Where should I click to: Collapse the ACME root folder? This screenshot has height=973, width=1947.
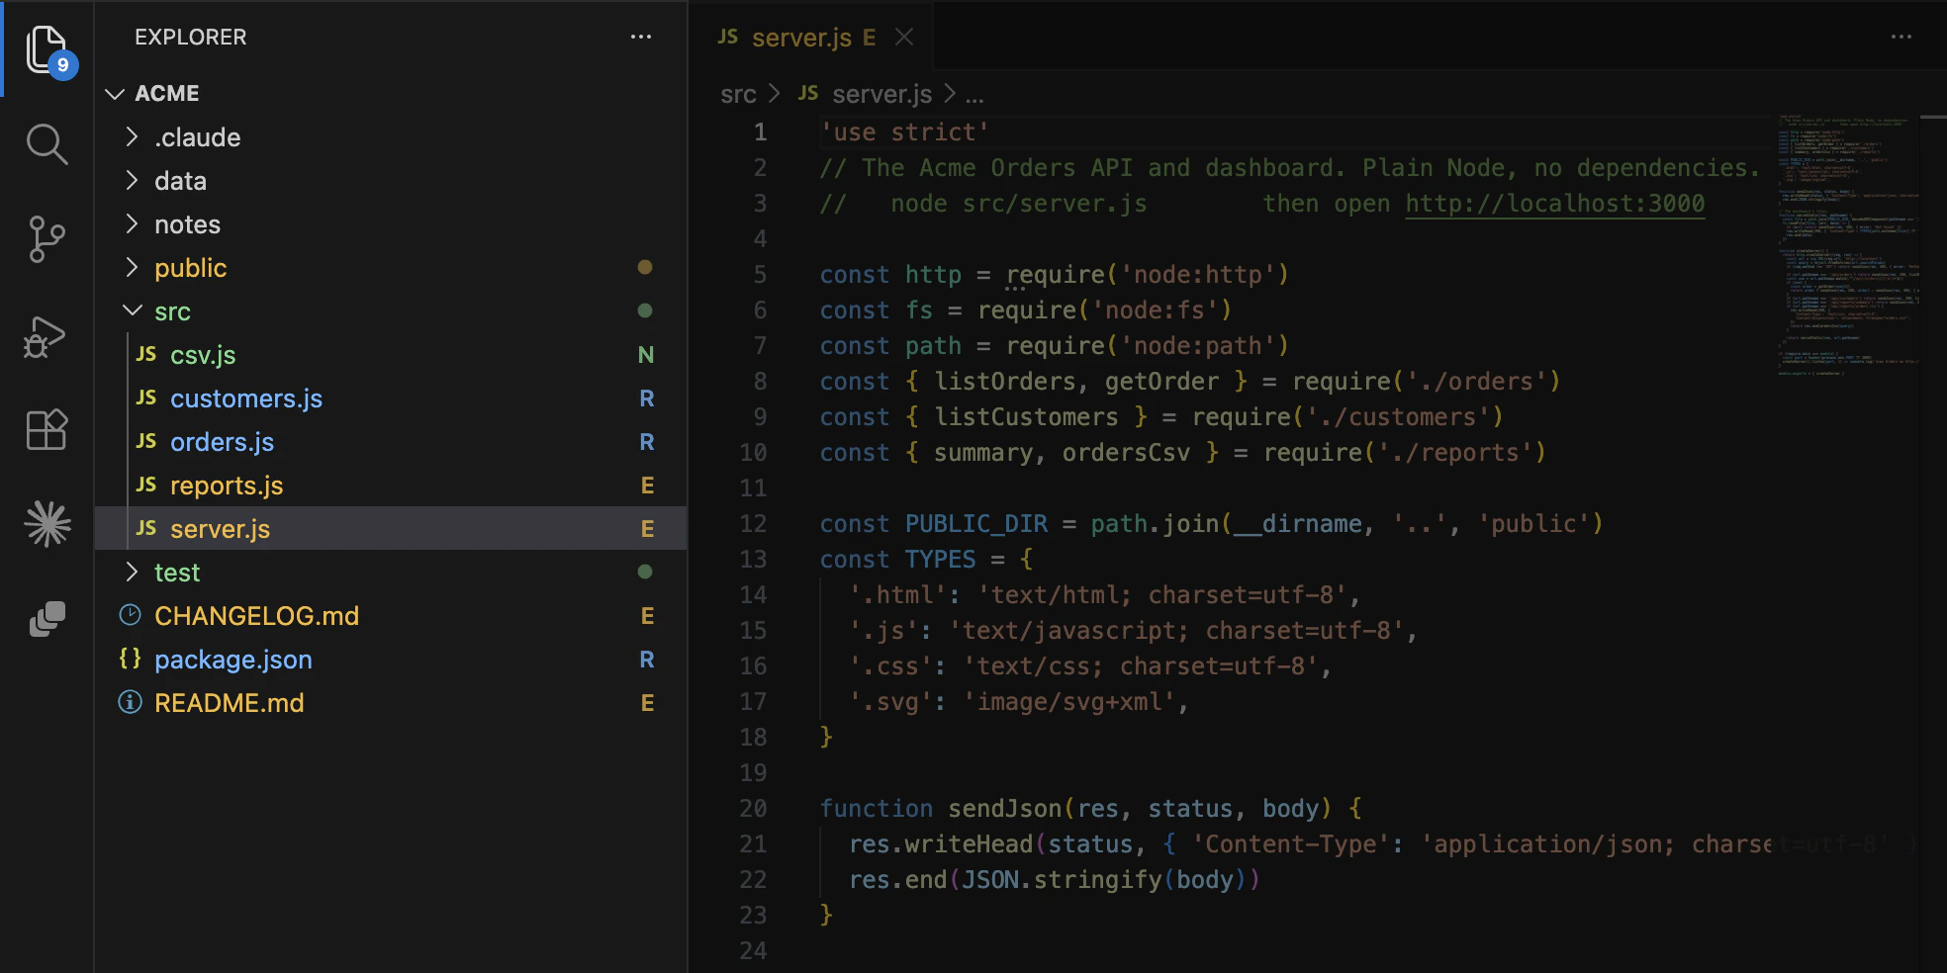(115, 94)
